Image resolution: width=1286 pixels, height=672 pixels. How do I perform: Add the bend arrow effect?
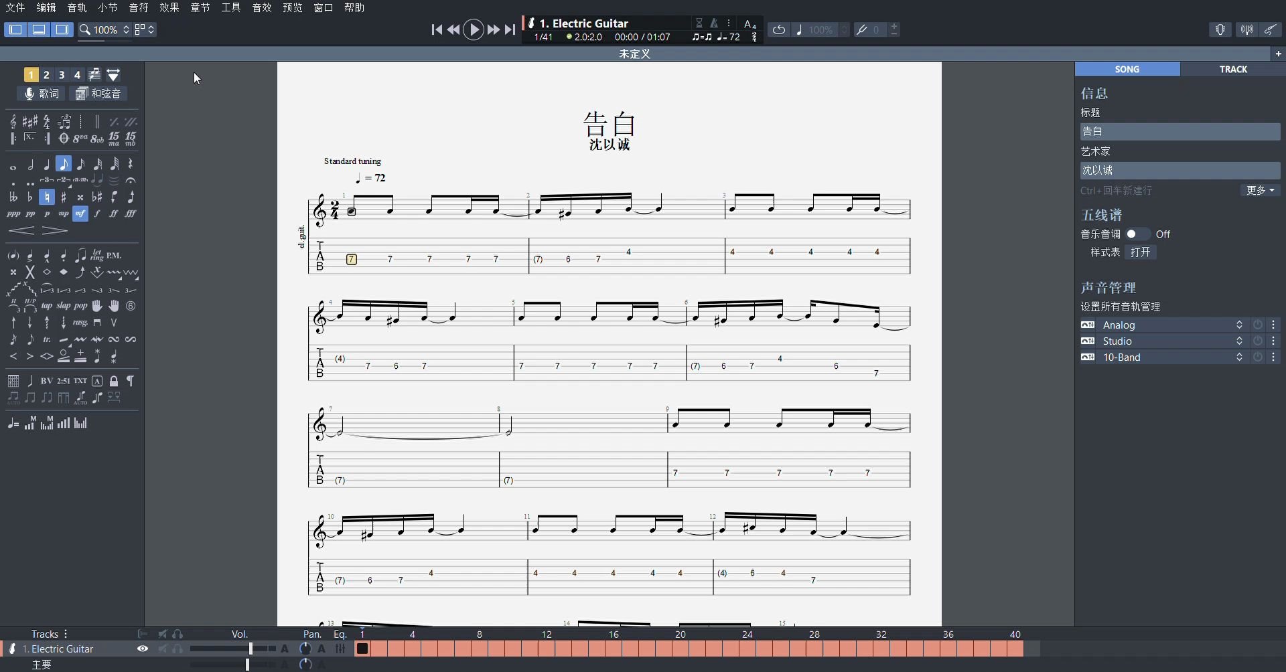tap(80, 272)
